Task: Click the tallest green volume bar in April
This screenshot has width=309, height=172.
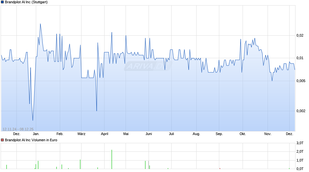Action: pyautogui.click(x=112, y=159)
